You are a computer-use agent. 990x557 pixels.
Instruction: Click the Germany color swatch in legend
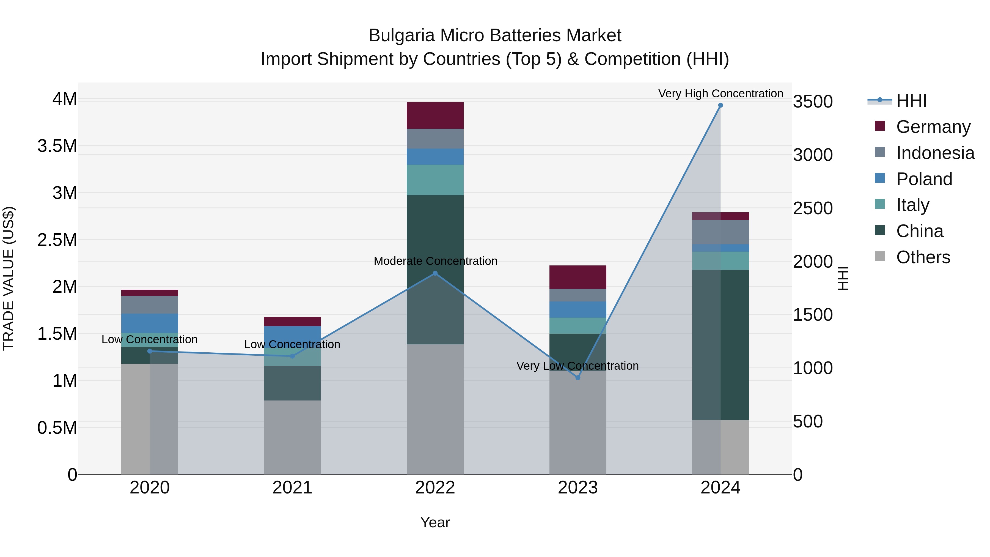click(x=880, y=126)
